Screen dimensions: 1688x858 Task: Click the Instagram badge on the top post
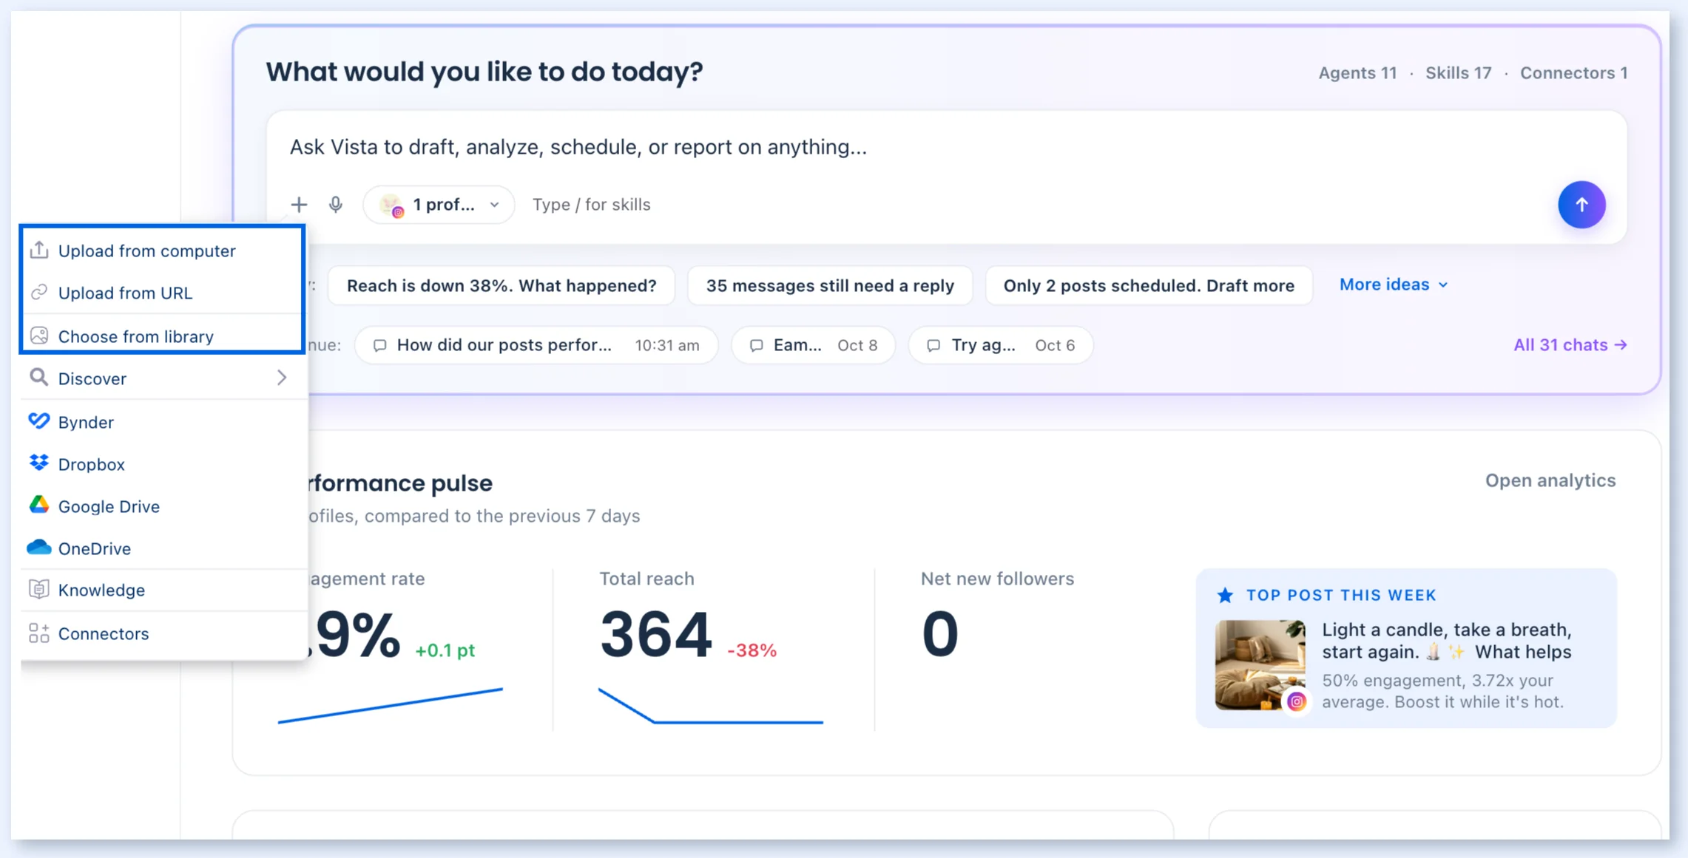1296,701
